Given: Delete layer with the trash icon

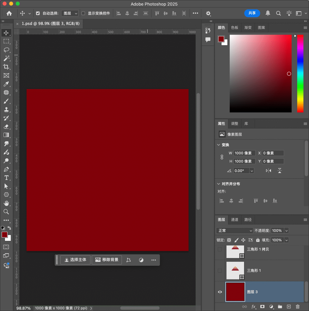Looking at the screenshot, I should [298, 306].
